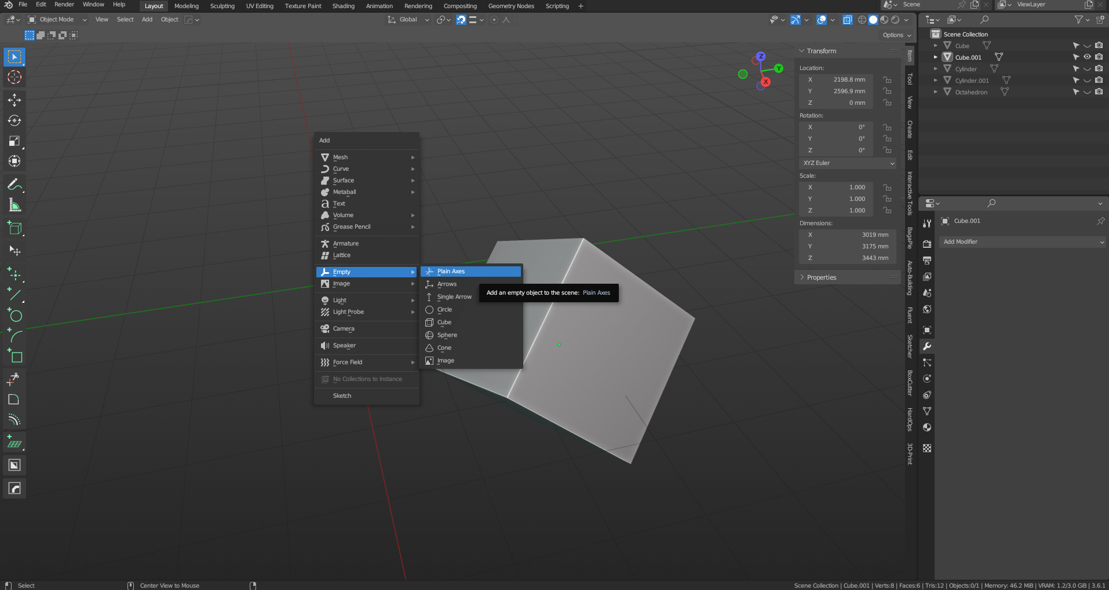
Task: Expand the Properties panel section
Action: tap(822, 277)
